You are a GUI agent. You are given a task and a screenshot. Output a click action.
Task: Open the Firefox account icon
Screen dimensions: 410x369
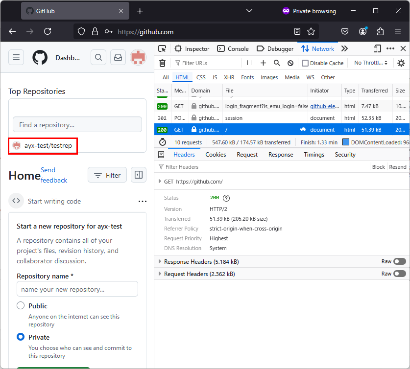click(x=362, y=32)
